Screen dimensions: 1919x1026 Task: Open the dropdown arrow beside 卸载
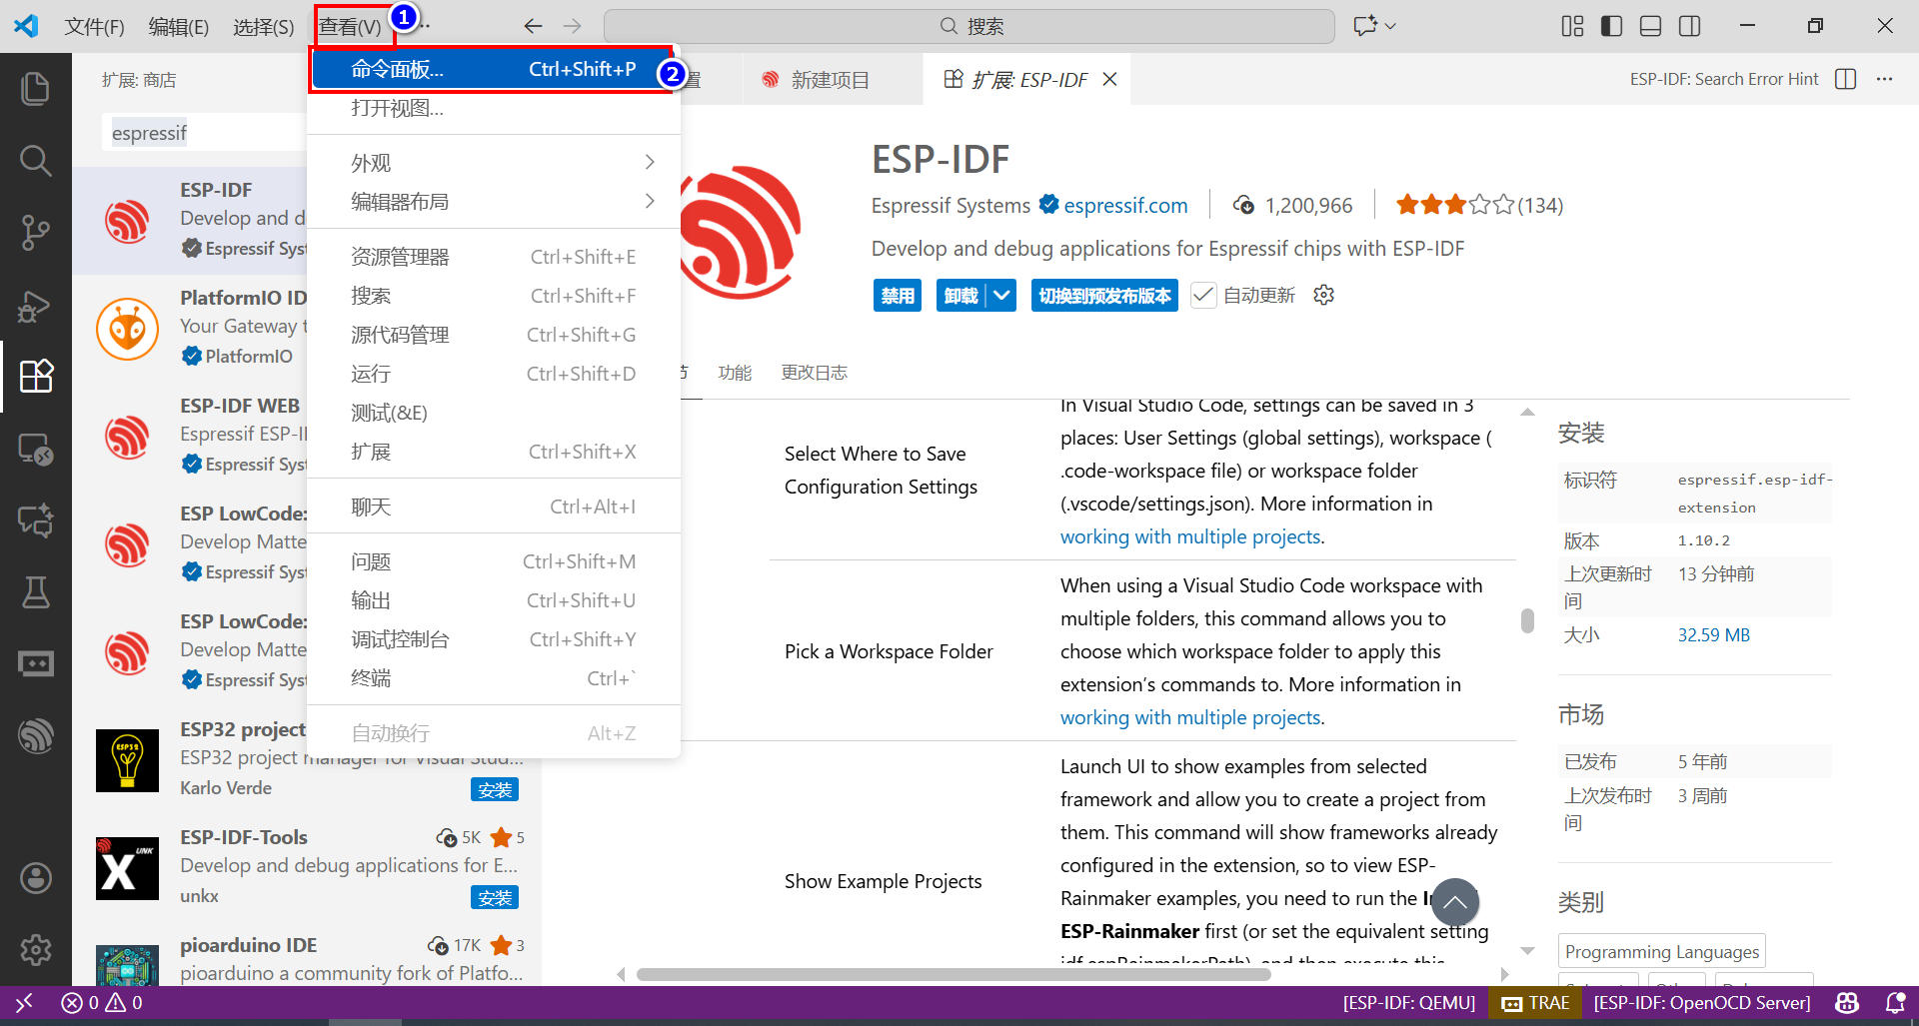(x=1001, y=295)
